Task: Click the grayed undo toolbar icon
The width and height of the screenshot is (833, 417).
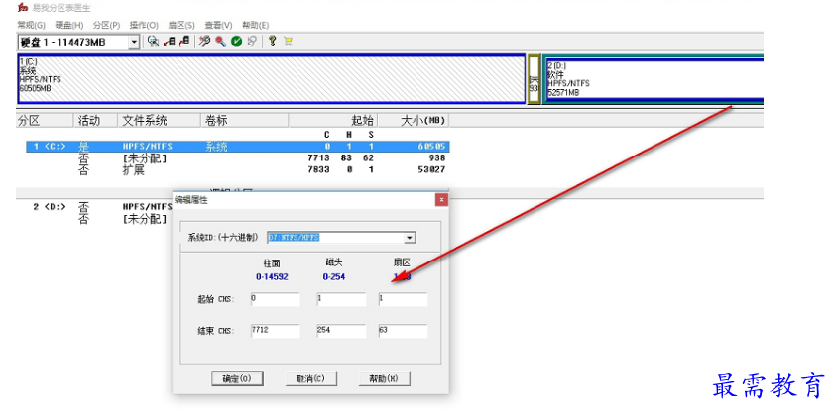Action: 252,41
